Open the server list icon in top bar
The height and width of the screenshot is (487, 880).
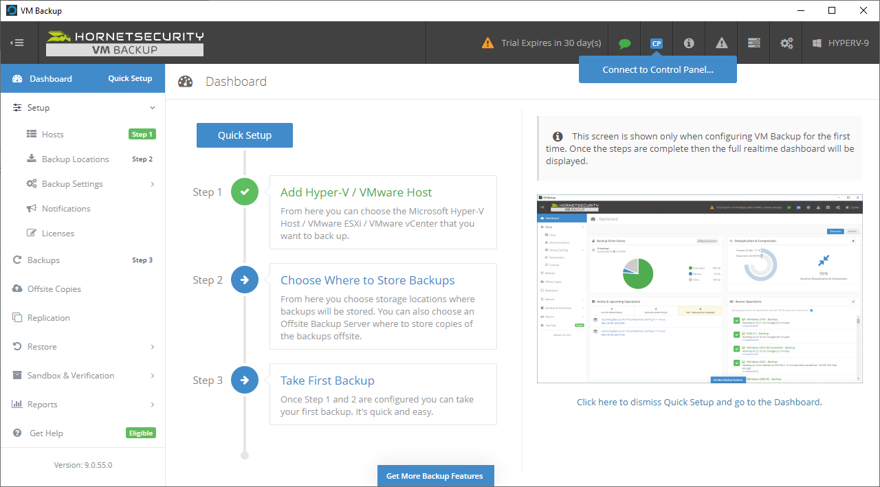(754, 43)
